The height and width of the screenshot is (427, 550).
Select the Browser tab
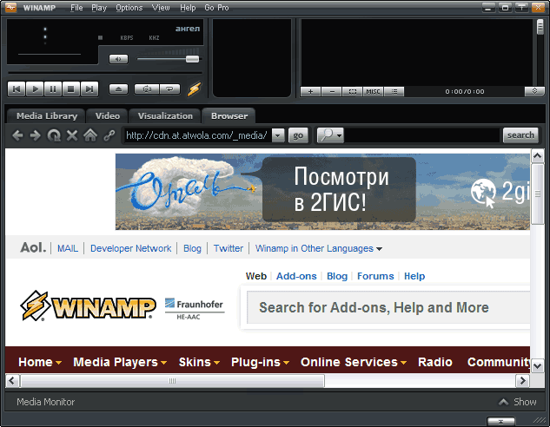coord(229,116)
